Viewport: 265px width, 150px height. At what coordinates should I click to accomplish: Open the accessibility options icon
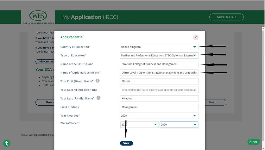pyautogui.click(x=7, y=143)
